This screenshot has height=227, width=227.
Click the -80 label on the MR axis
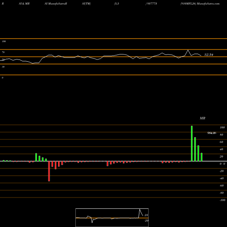[222, 193]
